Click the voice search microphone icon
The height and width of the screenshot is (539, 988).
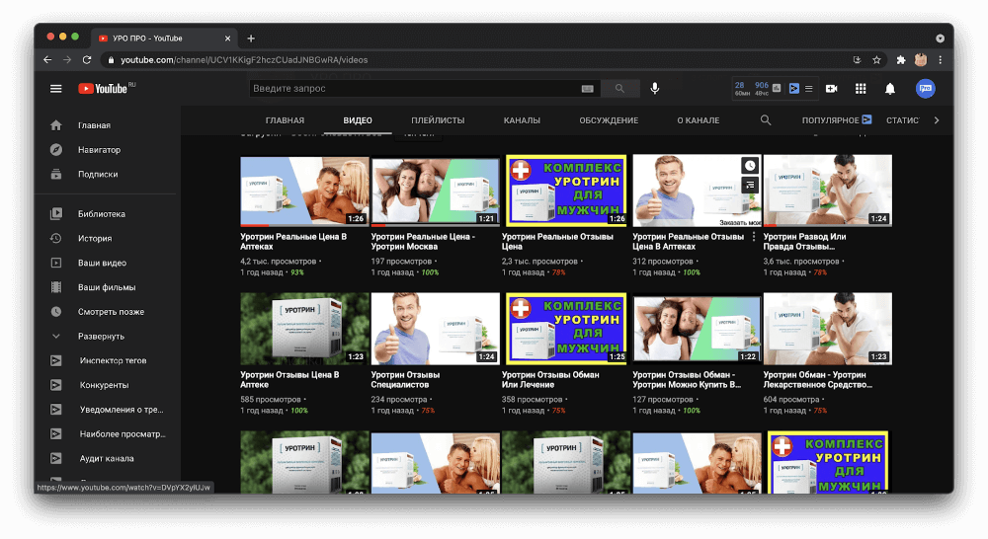(x=654, y=89)
